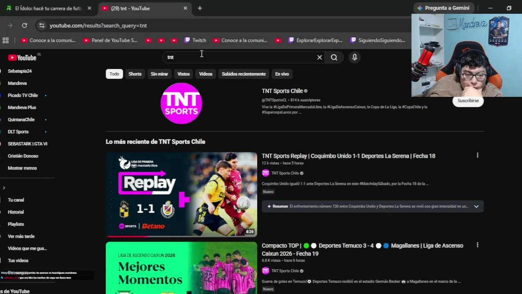
Task: Select the En vivo filter chip
Action: (282, 74)
